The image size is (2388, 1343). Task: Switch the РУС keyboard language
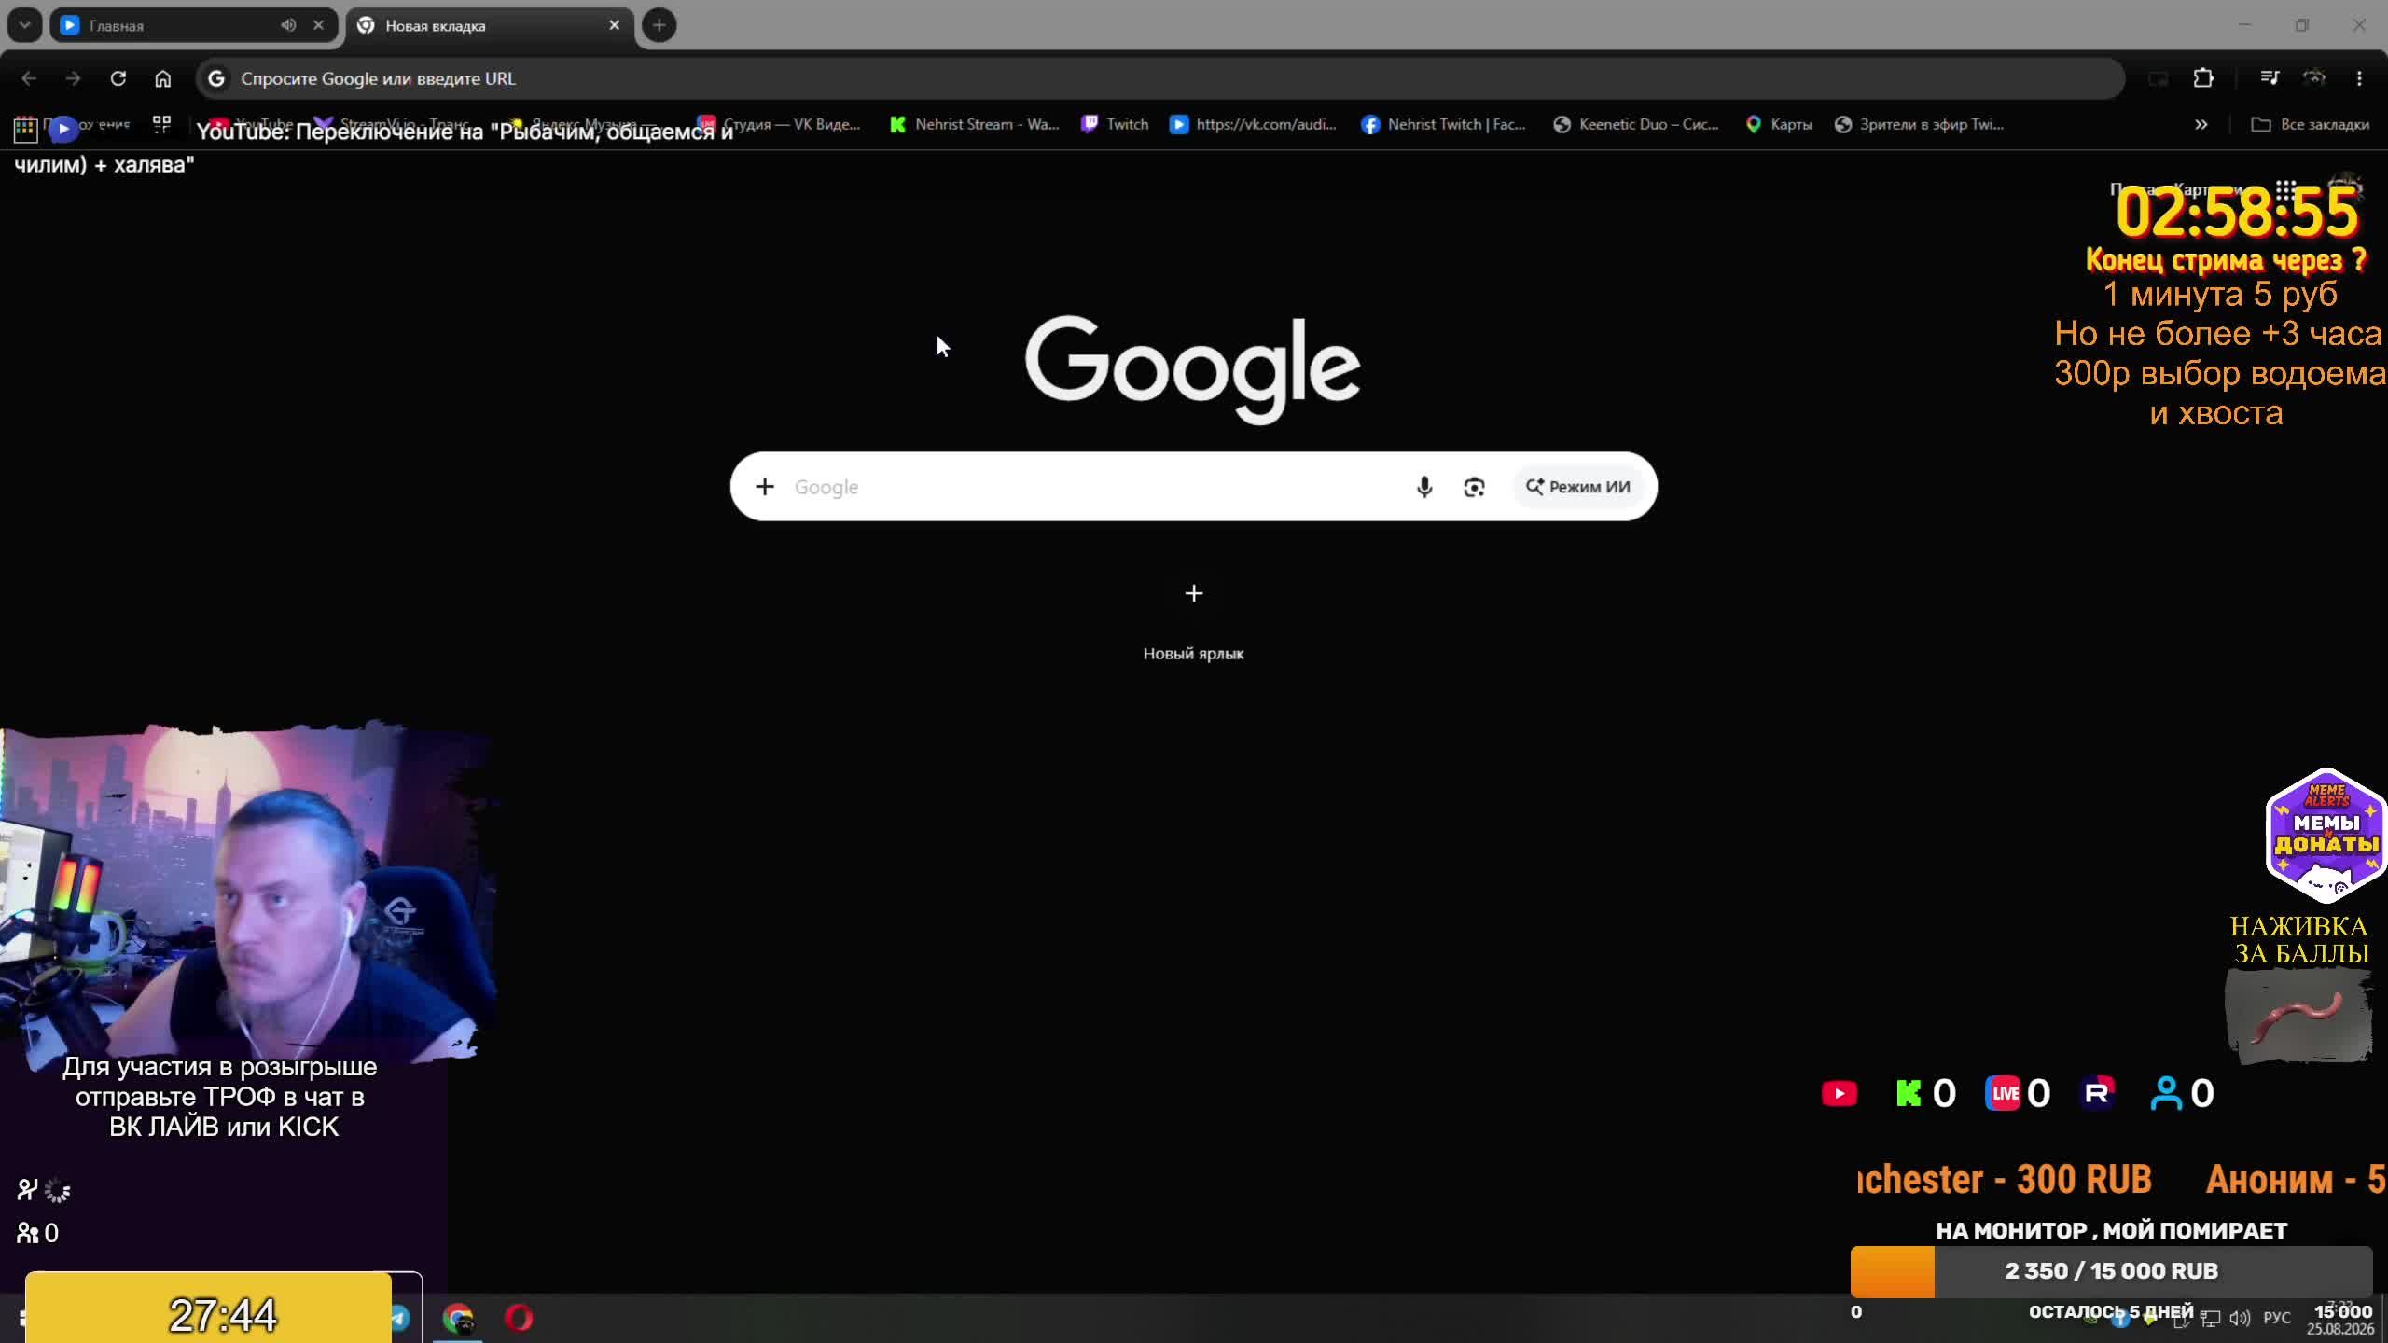[2276, 1318]
